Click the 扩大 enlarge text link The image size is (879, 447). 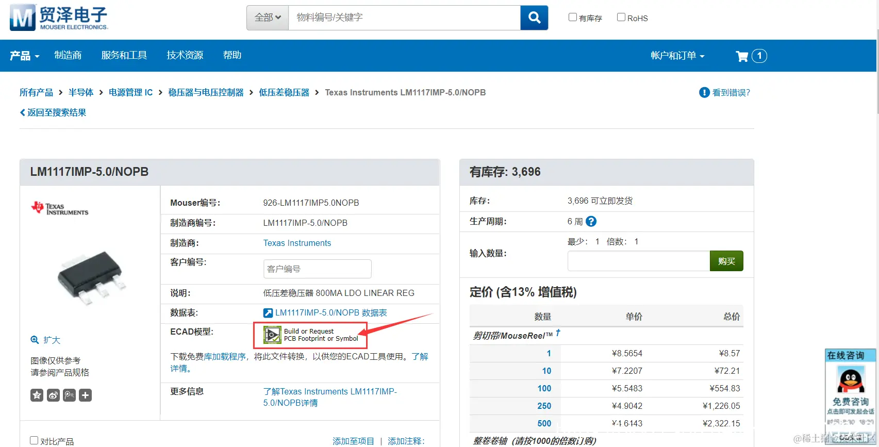click(x=52, y=340)
